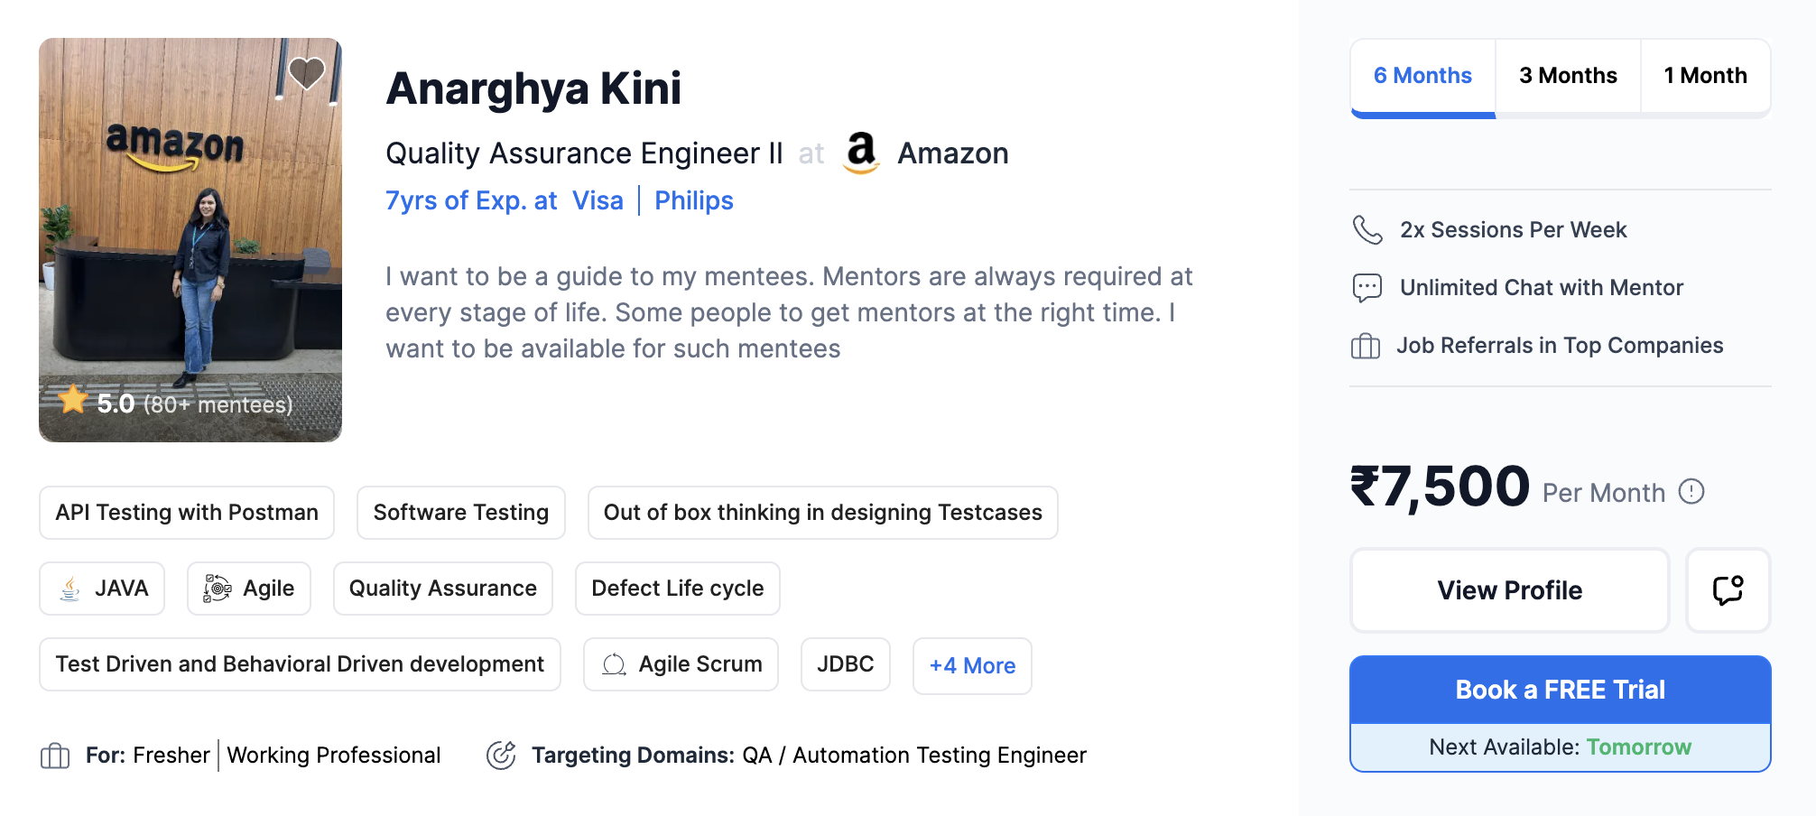
Task: Click the Agile Scrum cycle icon
Action: [614, 664]
